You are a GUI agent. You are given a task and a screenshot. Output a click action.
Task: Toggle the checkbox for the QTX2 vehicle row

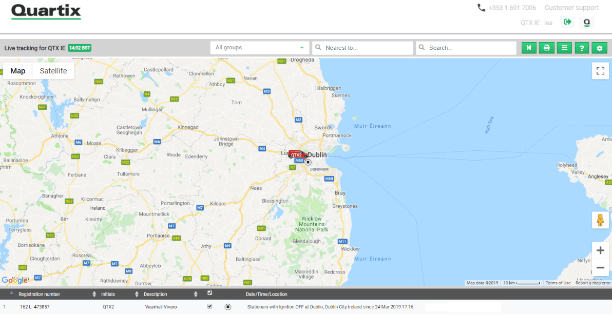pos(209,306)
